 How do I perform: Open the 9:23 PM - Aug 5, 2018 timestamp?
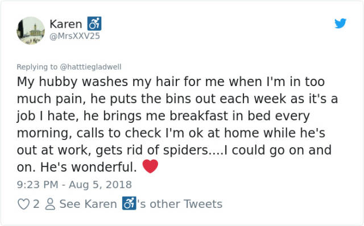[75, 185]
